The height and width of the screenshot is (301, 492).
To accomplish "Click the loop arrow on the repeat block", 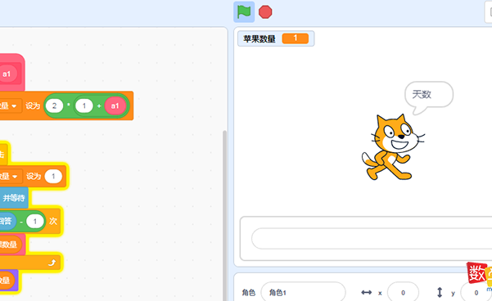I will coord(52,263).
